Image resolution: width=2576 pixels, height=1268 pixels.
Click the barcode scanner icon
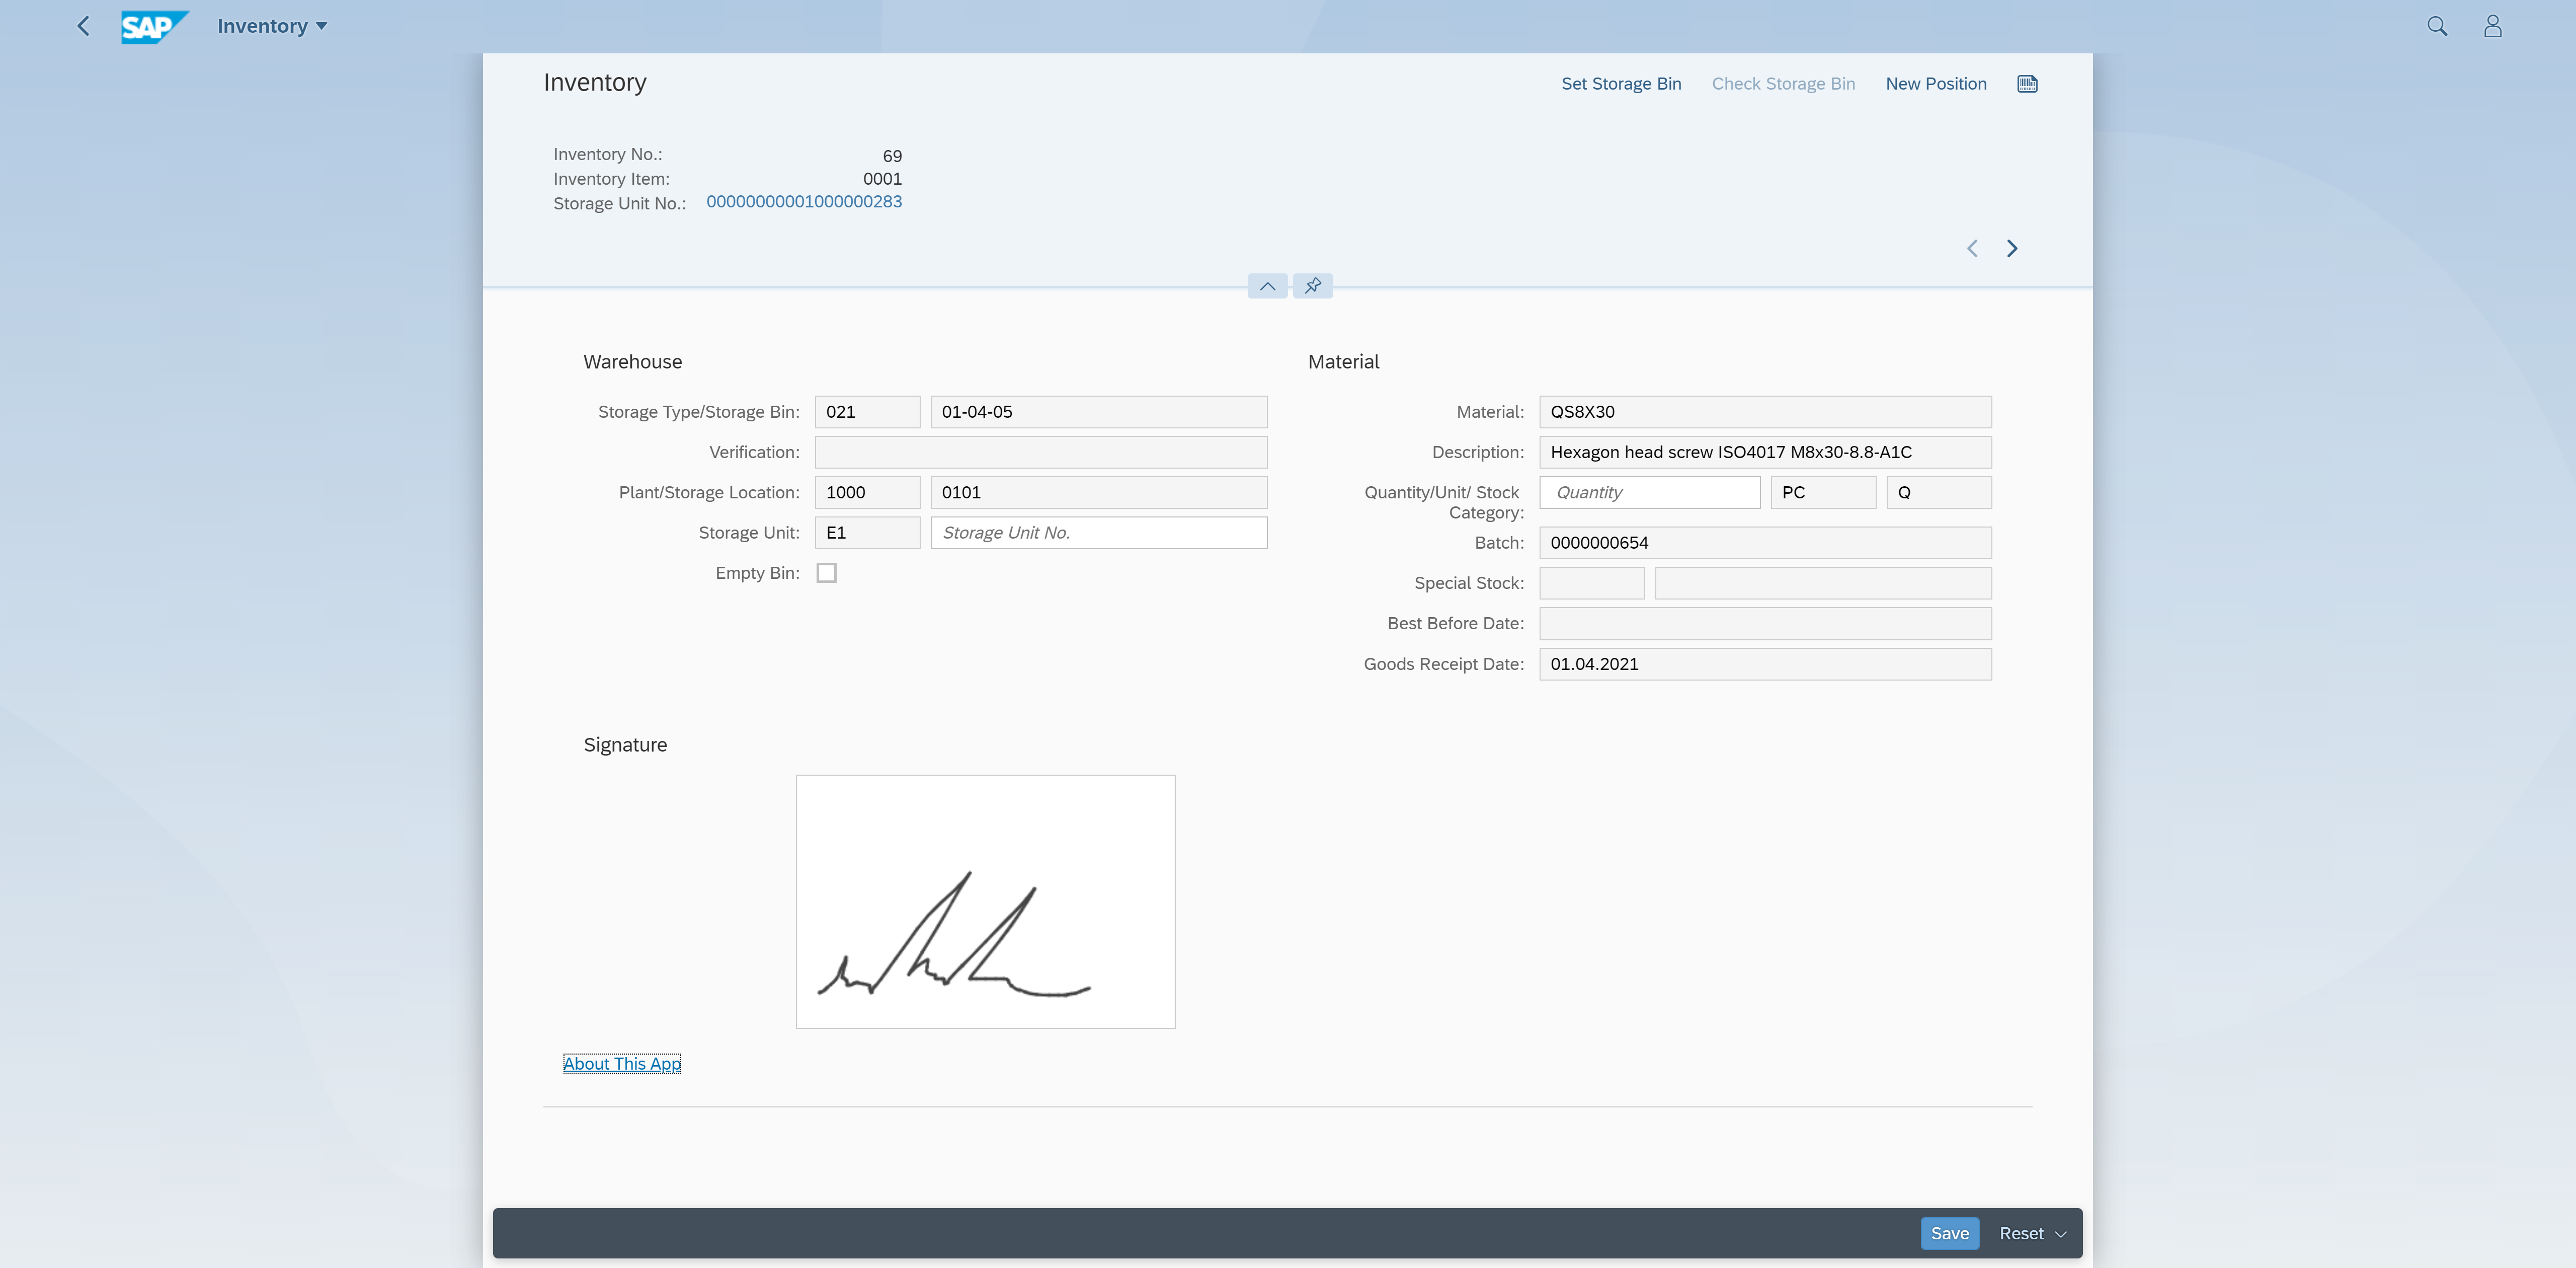(x=2027, y=84)
